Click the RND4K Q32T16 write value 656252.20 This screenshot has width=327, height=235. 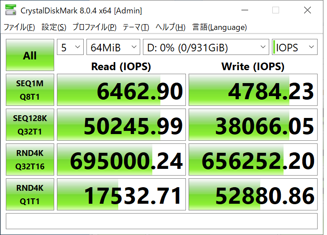[253, 159]
